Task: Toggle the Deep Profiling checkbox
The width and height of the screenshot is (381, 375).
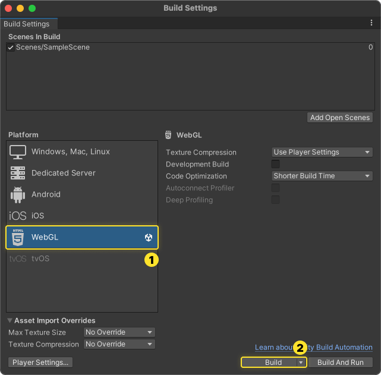Action: coord(275,200)
